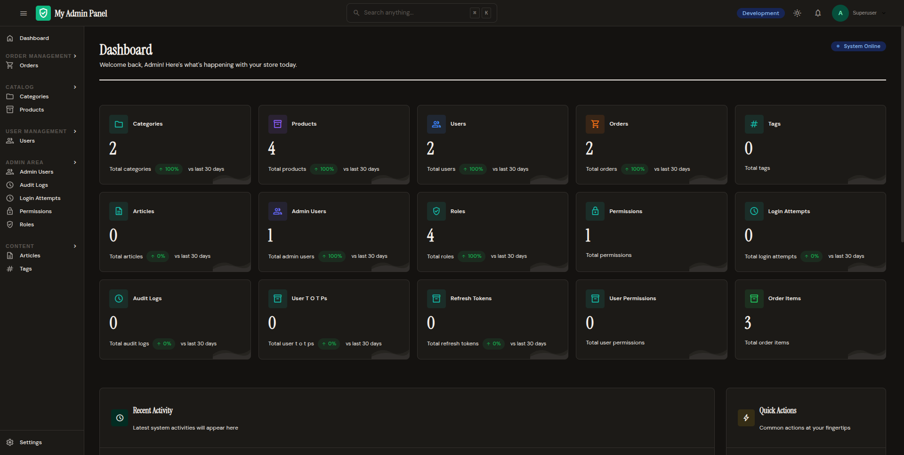Open the notifications bell

click(x=818, y=13)
